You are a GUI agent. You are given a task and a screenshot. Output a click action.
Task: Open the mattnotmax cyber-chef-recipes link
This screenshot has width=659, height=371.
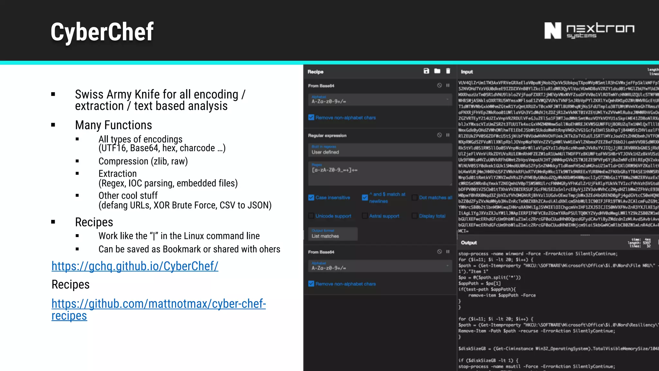pyautogui.click(x=159, y=310)
